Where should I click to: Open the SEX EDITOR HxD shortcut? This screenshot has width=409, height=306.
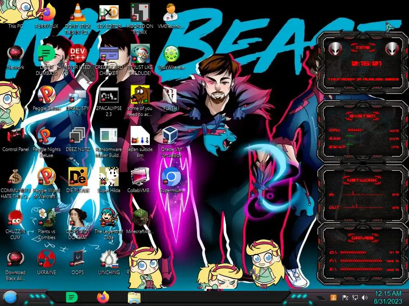coord(109,14)
